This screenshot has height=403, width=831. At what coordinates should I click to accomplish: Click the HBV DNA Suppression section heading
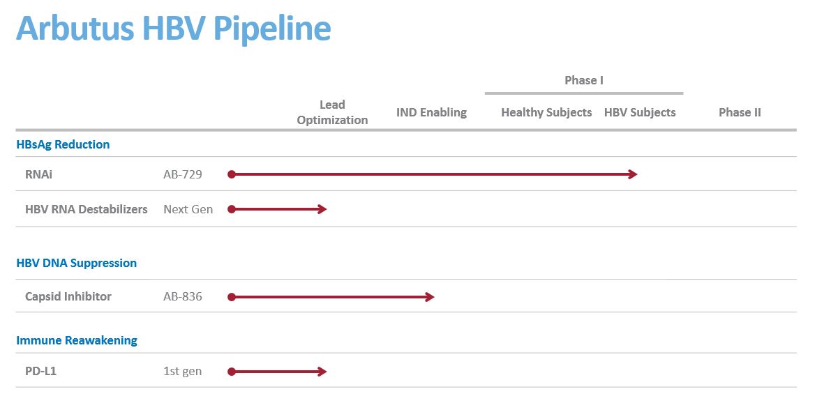[76, 264]
